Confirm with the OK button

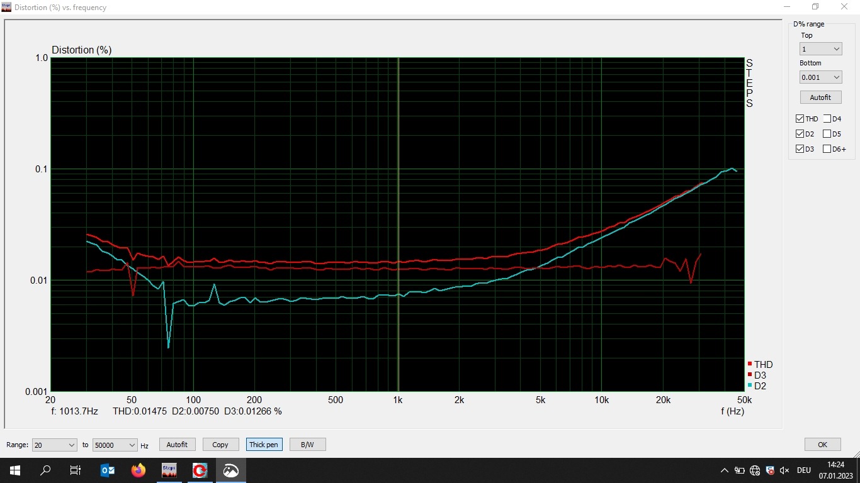click(822, 445)
